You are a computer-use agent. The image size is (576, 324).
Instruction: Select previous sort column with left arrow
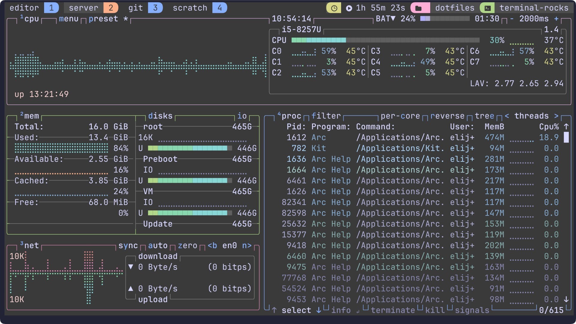[x=507, y=116]
